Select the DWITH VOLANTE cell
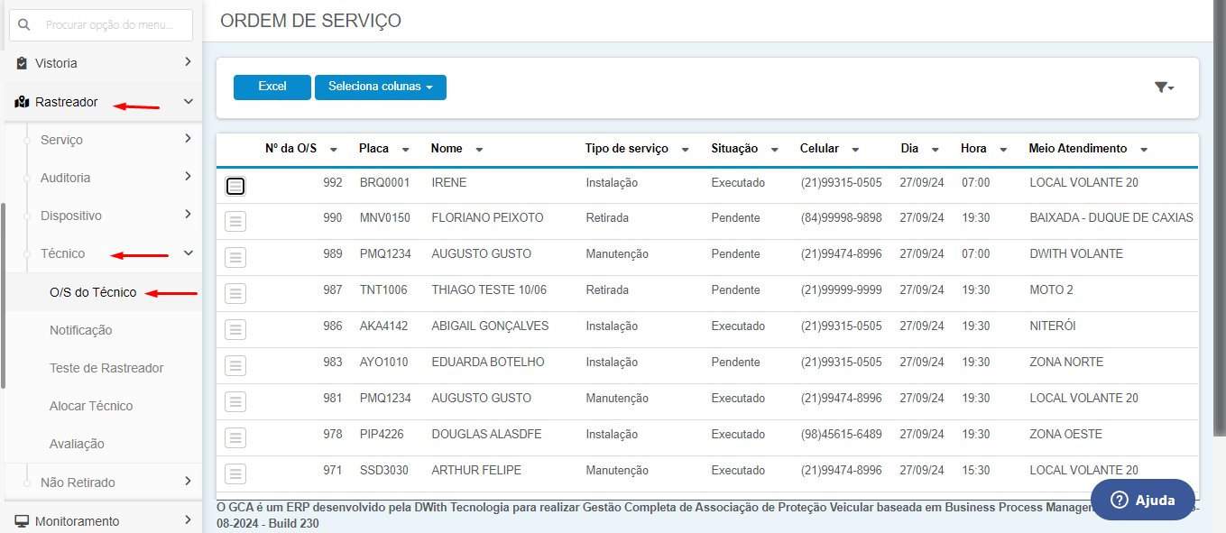This screenshot has width=1226, height=533. (1076, 253)
